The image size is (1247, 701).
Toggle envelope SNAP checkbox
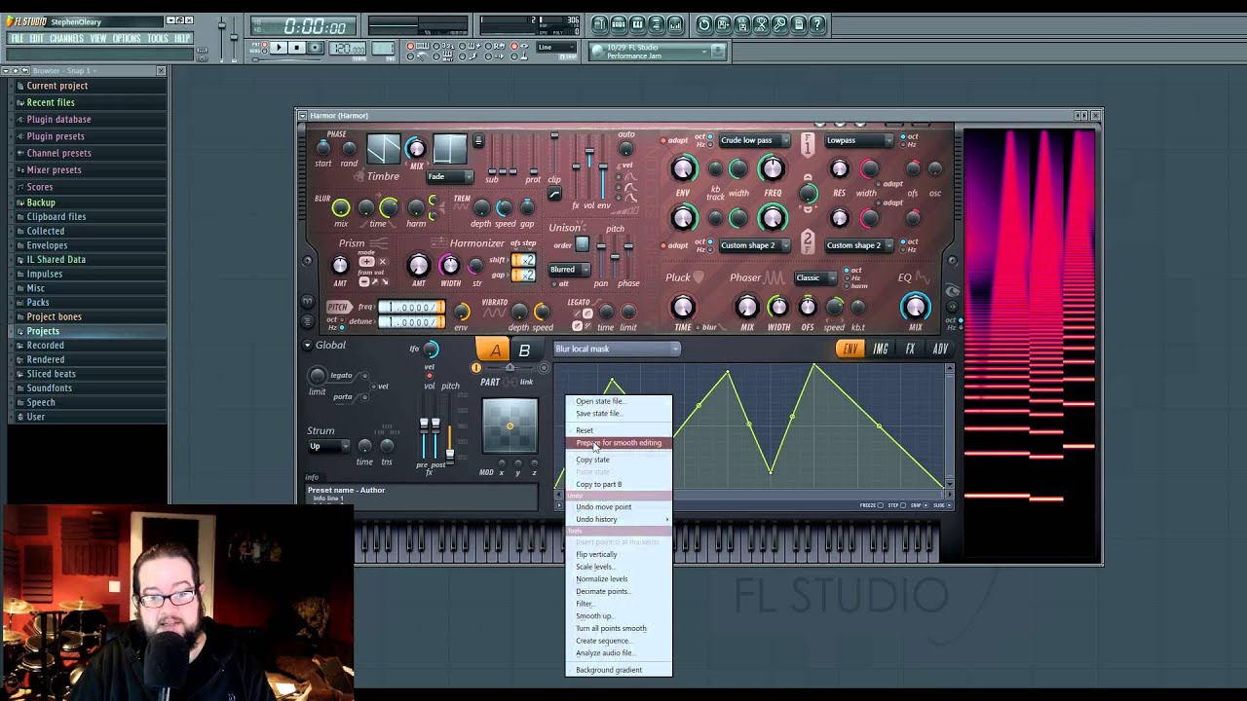pos(927,505)
